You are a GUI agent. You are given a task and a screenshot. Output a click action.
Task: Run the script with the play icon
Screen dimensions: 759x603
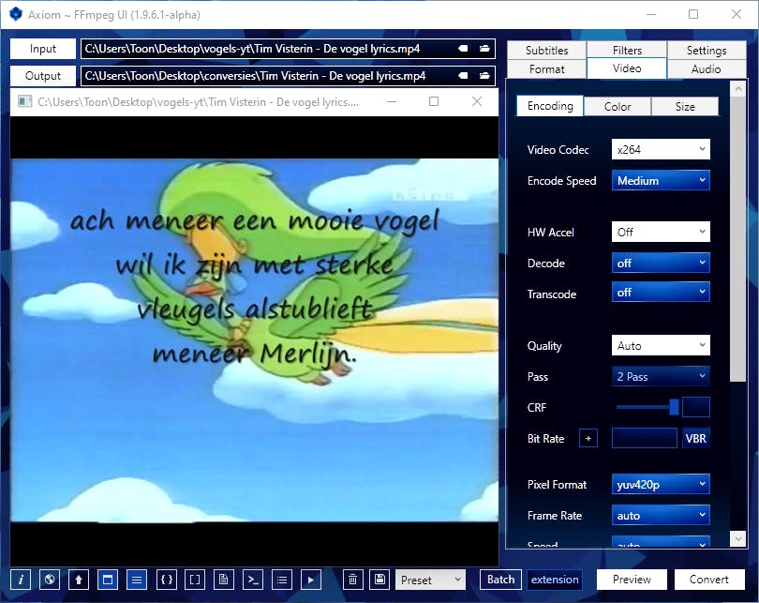click(311, 580)
